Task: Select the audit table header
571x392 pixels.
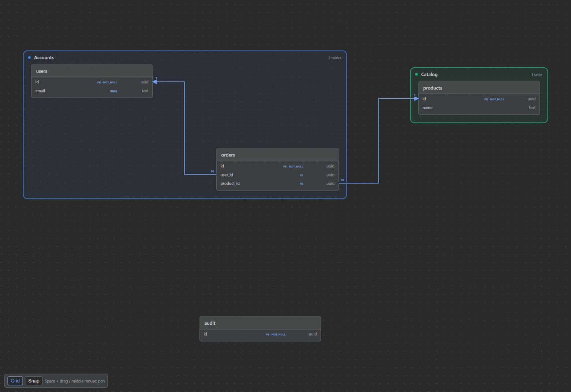Action: click(x=260, y=323)
